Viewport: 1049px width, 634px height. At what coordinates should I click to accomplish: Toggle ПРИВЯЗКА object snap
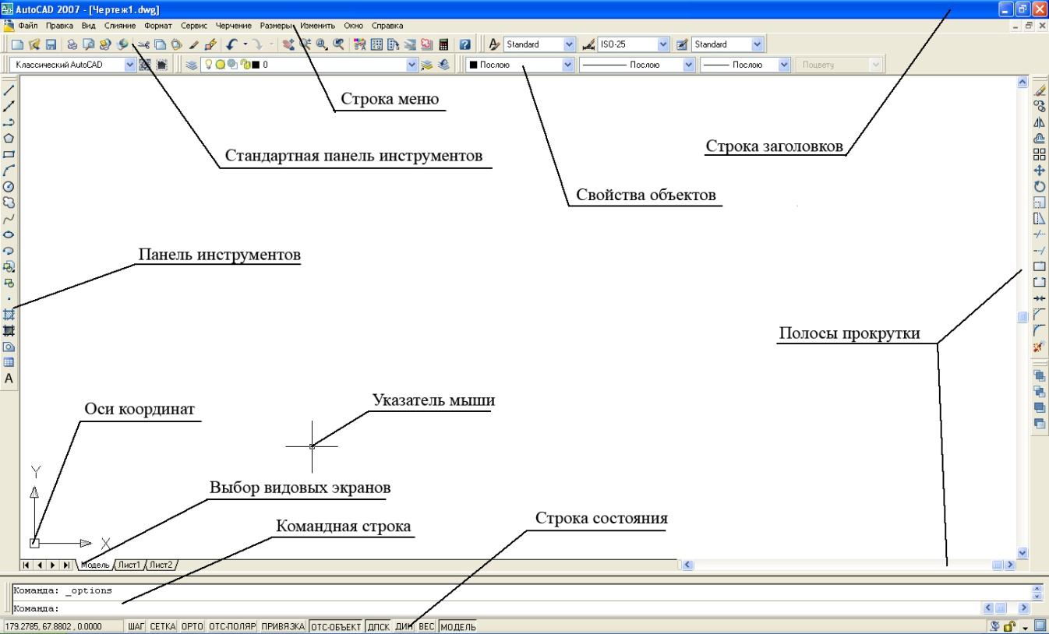point(283,626)
